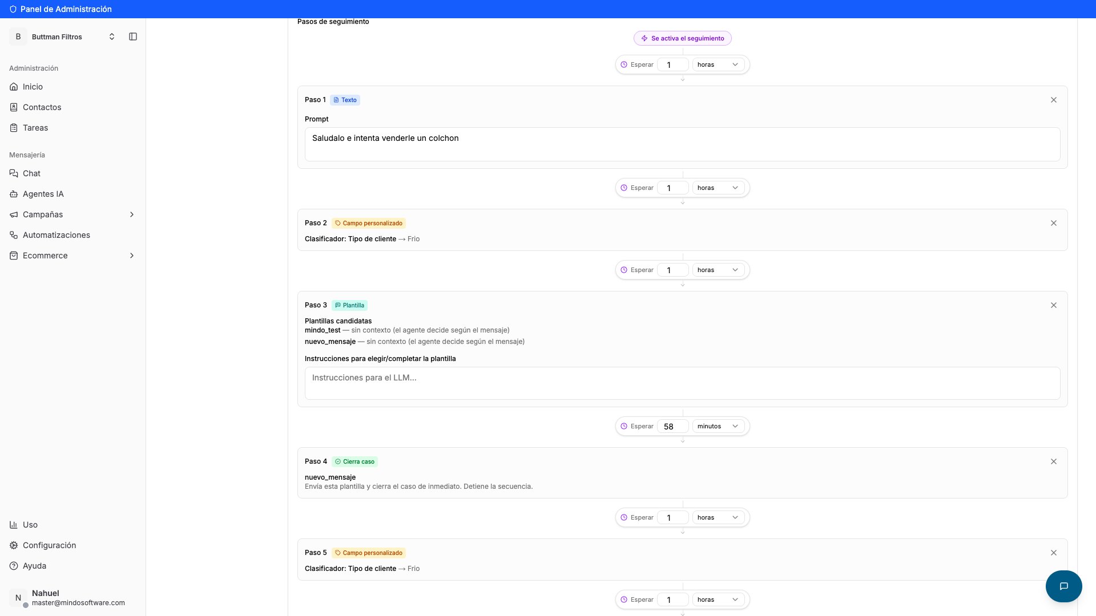Screen dimensions: 1096x616
Task: Click the clock icon in the 58 minutos wait
Action: click(624, 426)
